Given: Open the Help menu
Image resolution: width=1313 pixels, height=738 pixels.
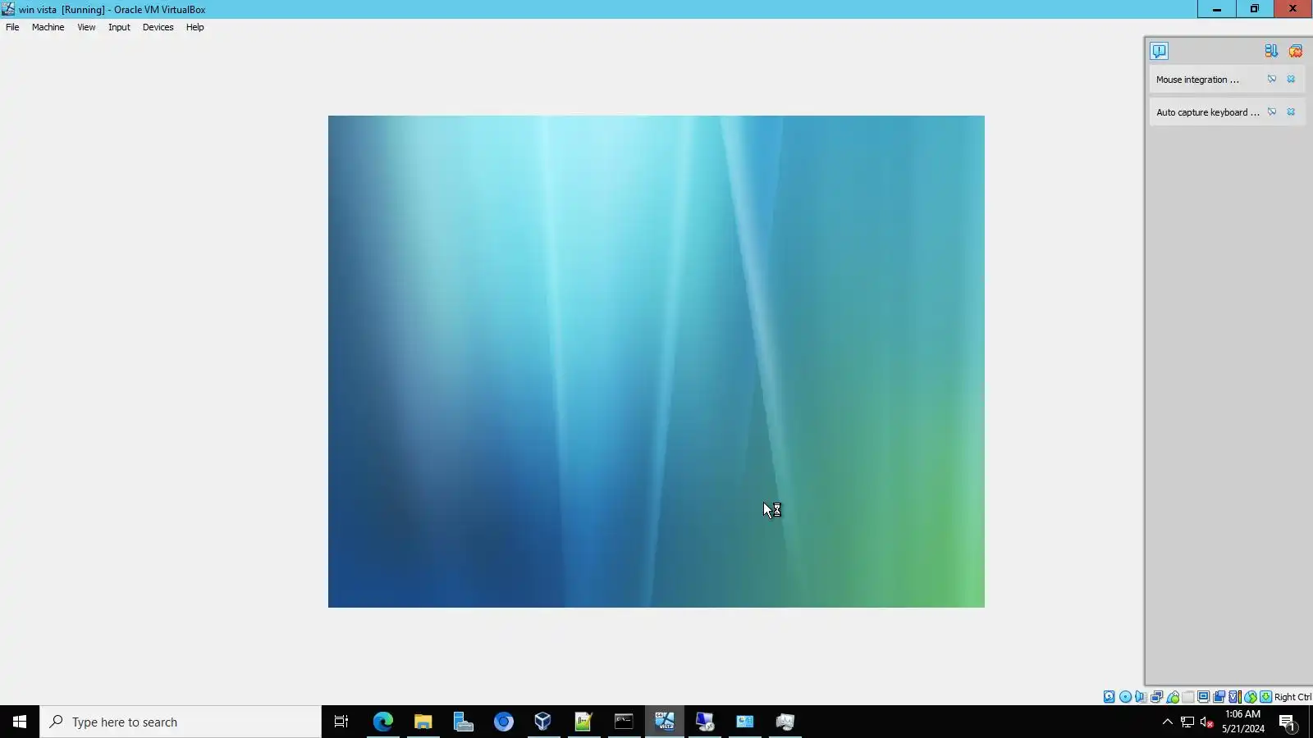Looking at the screenshot, I should click(x=194, y=27).
